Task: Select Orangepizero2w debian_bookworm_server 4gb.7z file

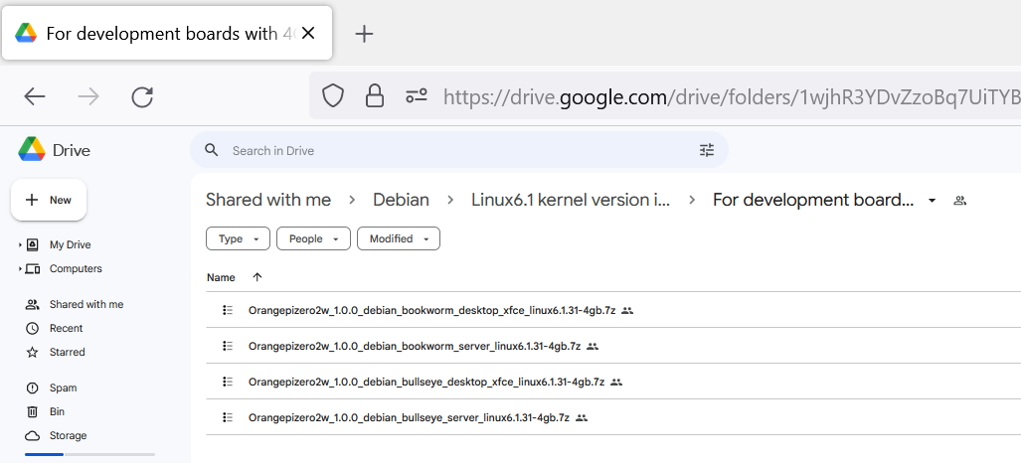Action: [x=415, y=347]
